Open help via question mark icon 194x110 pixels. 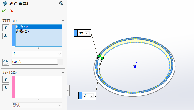coord(61,3)
